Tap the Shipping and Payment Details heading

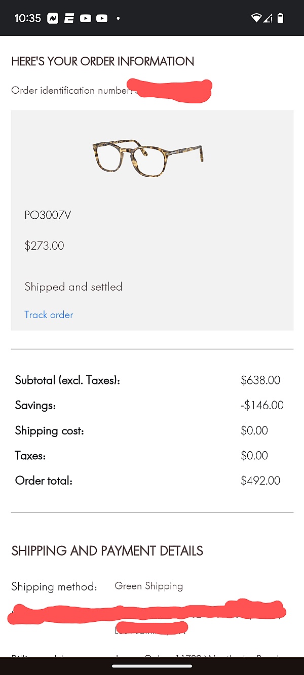click(x=107, y=551)
